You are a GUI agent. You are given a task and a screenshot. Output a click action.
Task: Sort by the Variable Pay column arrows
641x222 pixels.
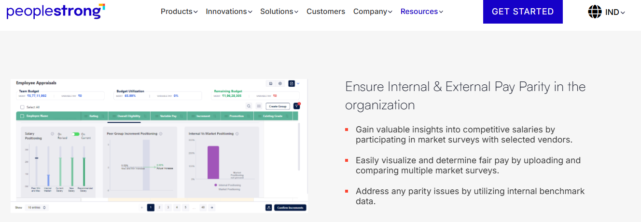point(181,116)
